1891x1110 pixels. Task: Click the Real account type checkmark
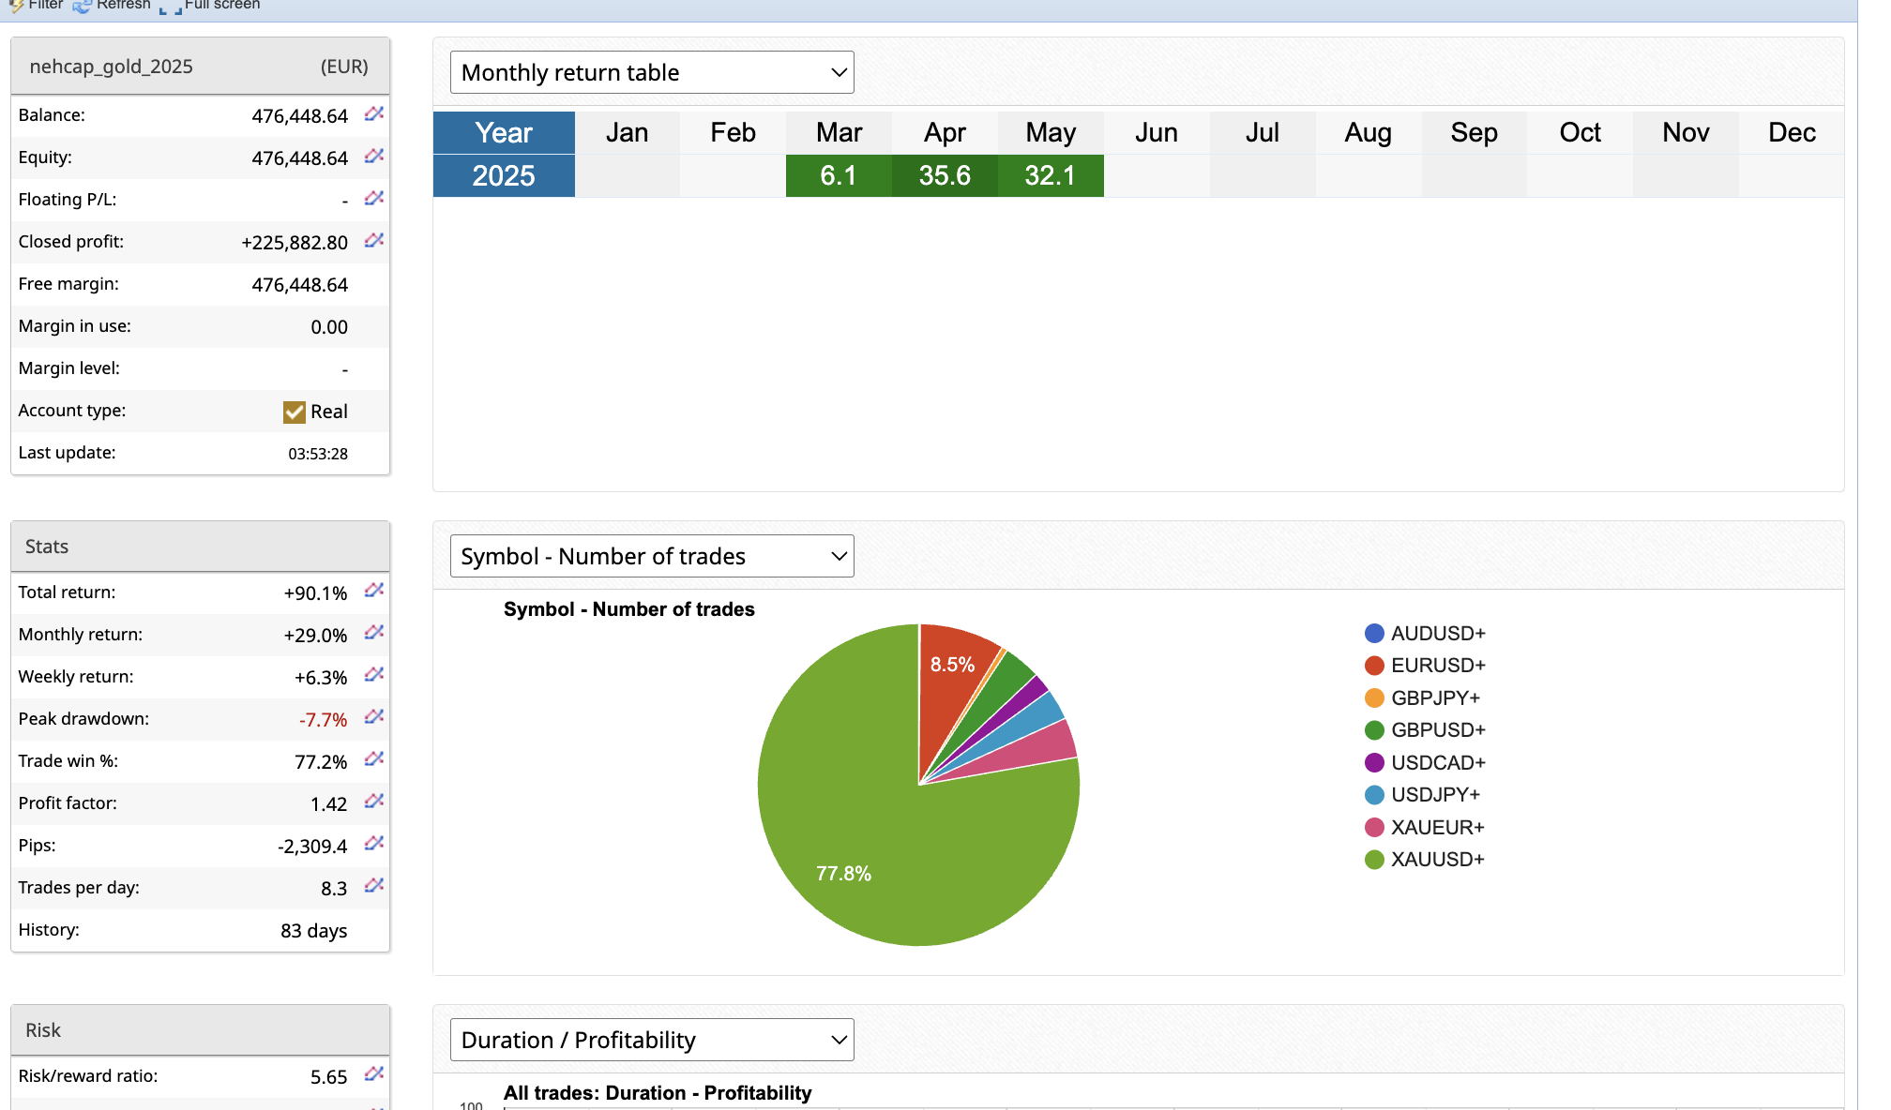(294, 412)
